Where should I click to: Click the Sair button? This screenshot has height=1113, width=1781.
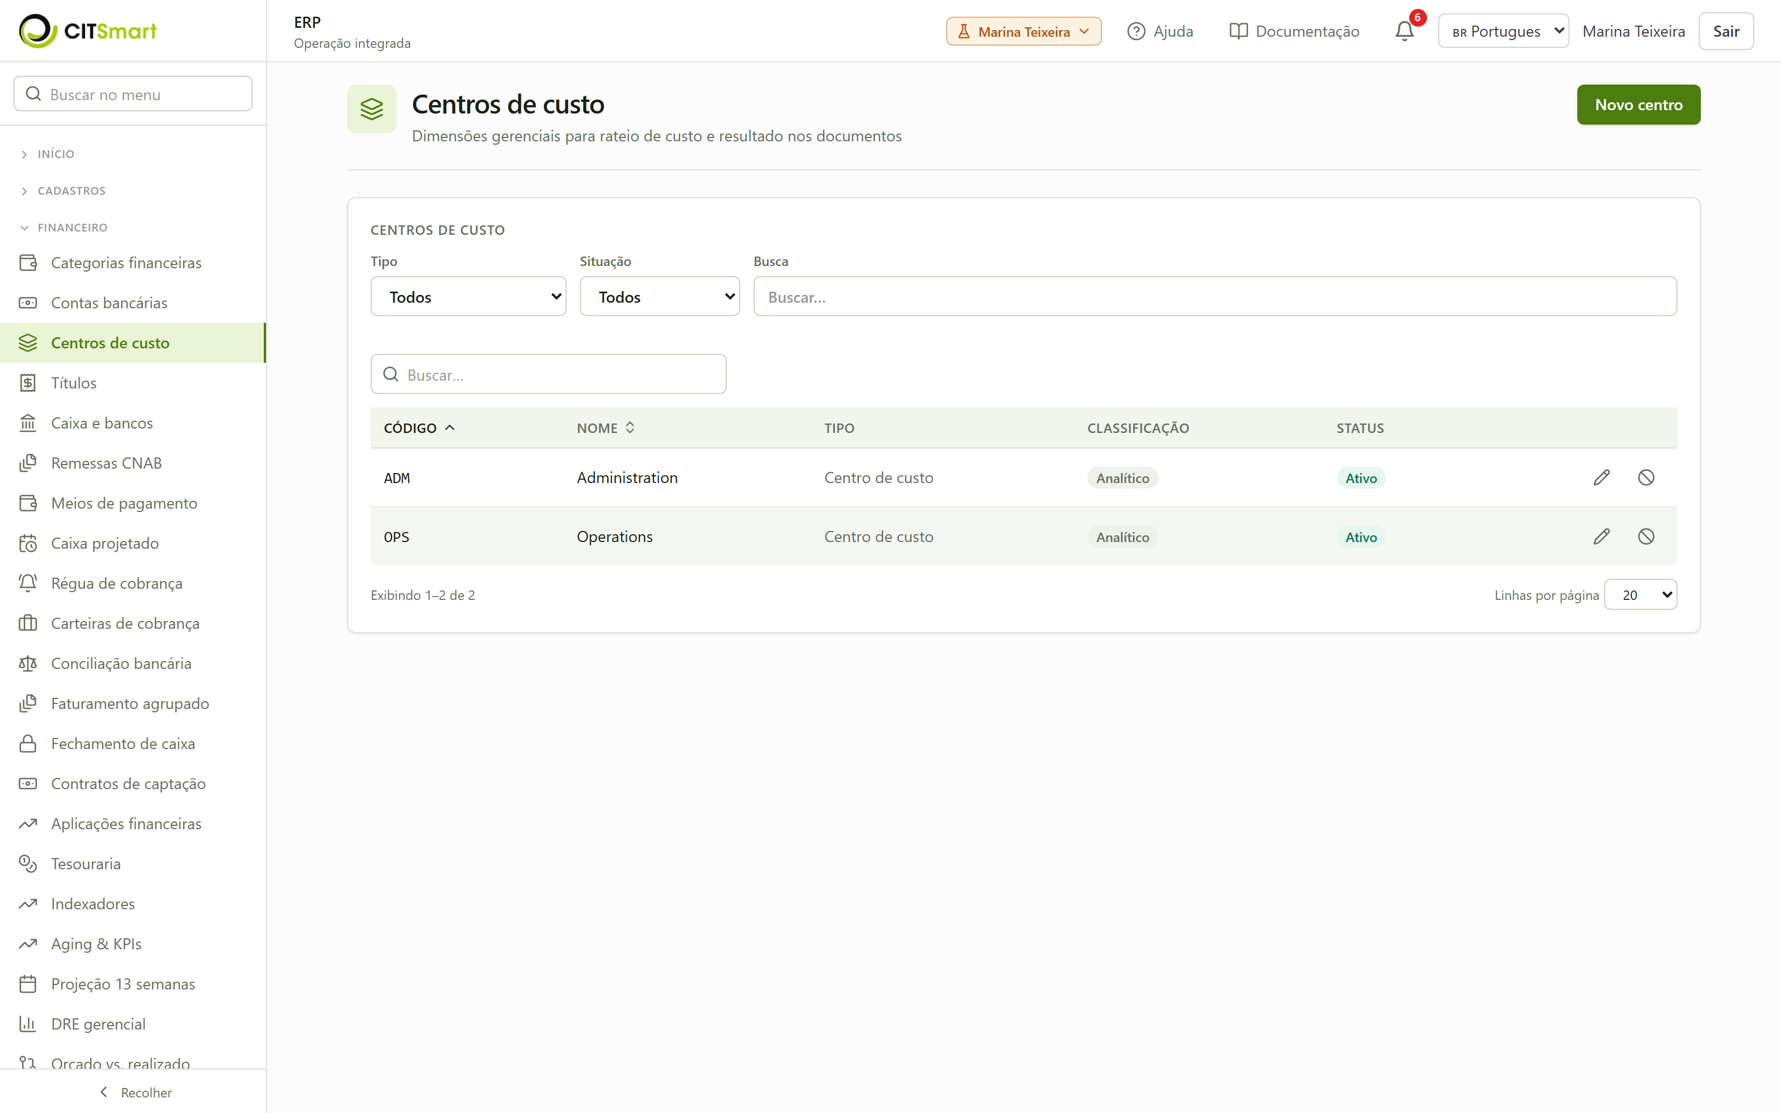[1726, 31]
